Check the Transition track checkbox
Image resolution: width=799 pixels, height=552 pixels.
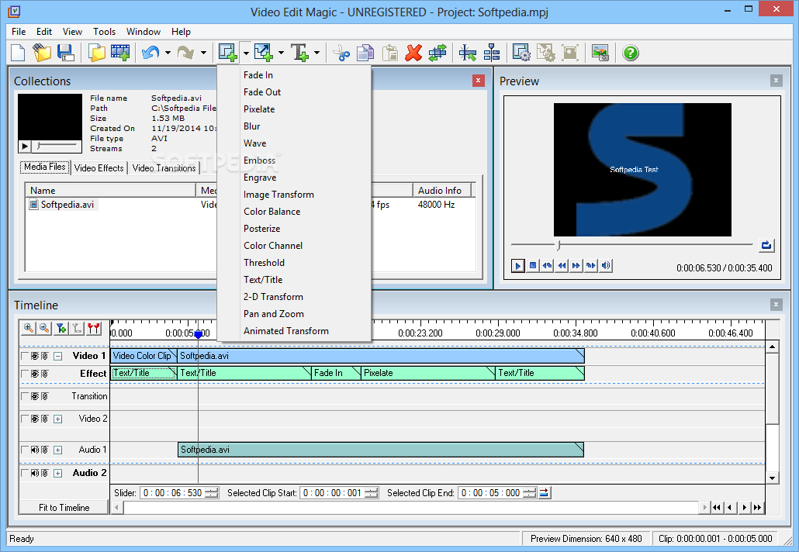click(25, 396)
